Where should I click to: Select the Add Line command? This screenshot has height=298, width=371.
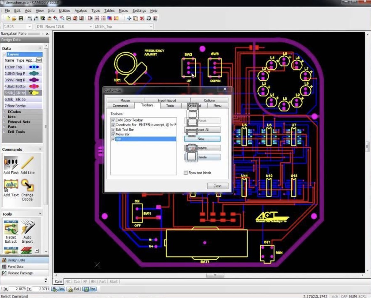(28, 166)
